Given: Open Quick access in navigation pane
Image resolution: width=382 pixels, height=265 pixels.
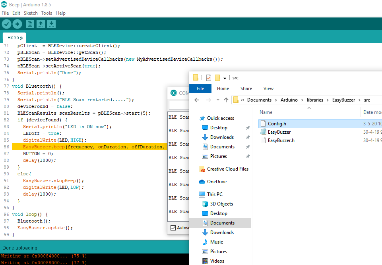Looking at the screenshot, I should point(220,118).
